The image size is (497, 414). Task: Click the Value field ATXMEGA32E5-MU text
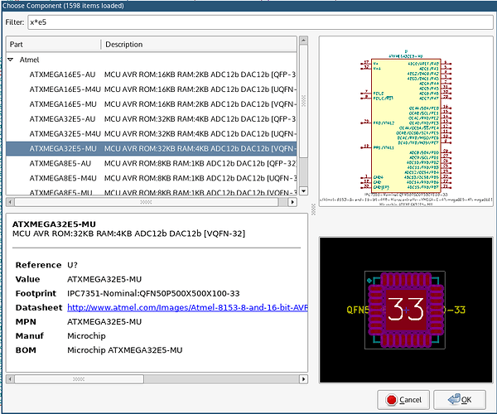pos(104,279)
